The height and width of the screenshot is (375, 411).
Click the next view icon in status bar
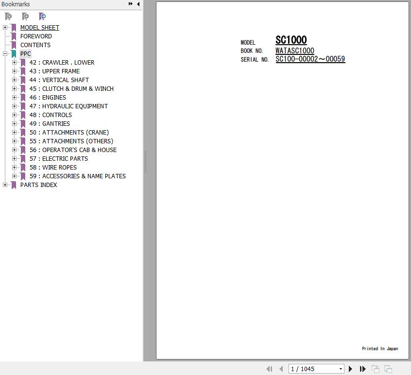(388, 369)
